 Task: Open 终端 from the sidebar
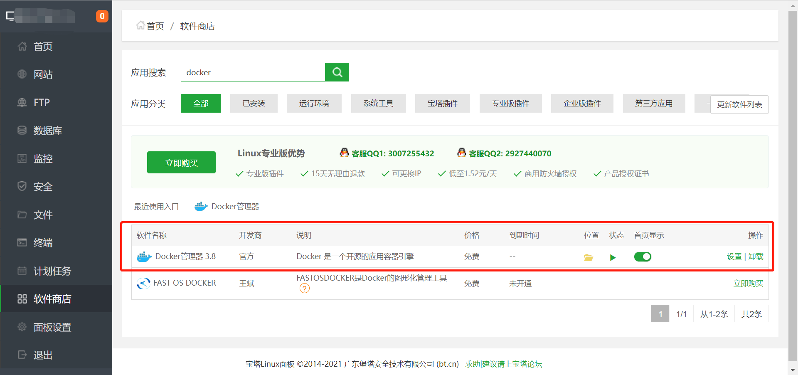56,243
